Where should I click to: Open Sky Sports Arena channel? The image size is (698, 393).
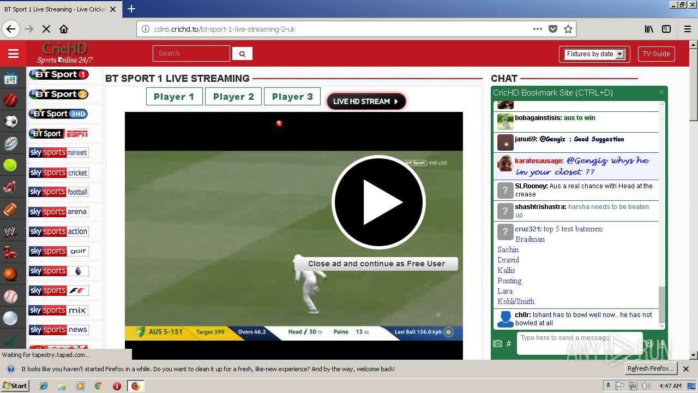tap(58, 212)
